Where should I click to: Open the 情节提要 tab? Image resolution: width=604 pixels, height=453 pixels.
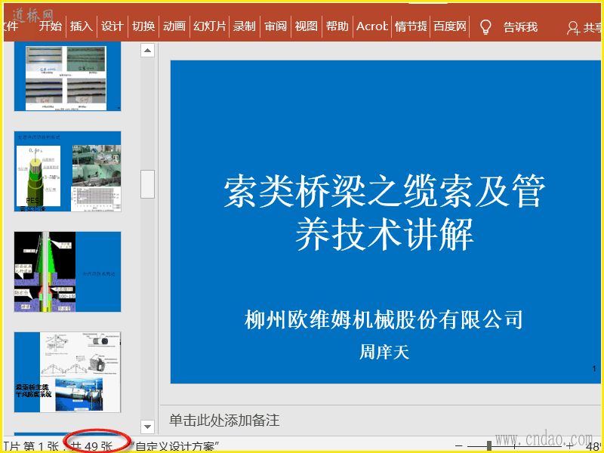coord(411,26)
